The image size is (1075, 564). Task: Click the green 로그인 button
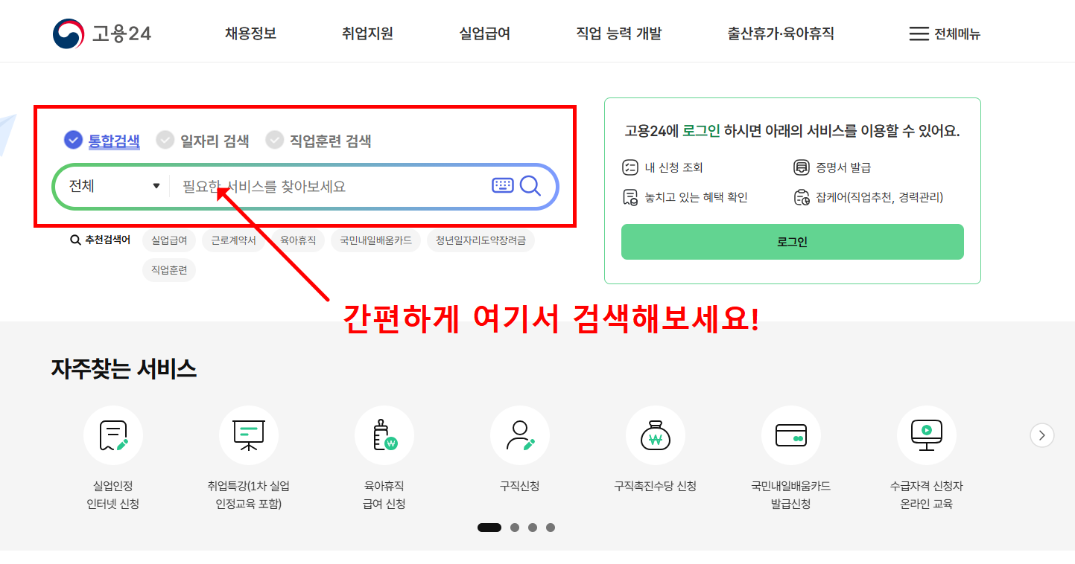point(792,242)
